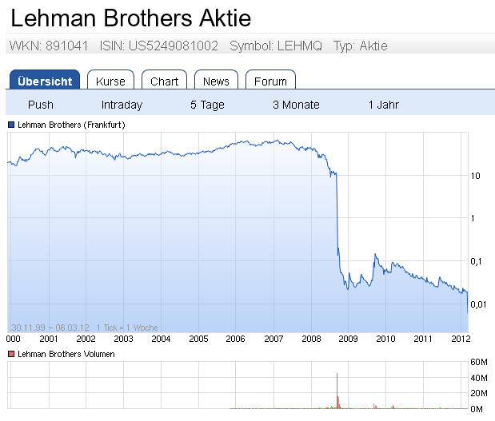Open the Chart tab
This screenshot has height=421, width=495.
point(165,81)
